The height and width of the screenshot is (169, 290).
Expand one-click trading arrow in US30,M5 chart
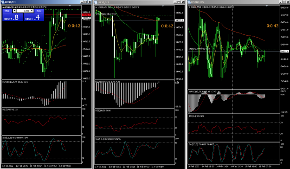[x=96, y=7]
